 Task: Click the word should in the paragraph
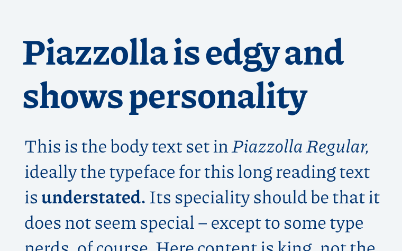[280, 198]
